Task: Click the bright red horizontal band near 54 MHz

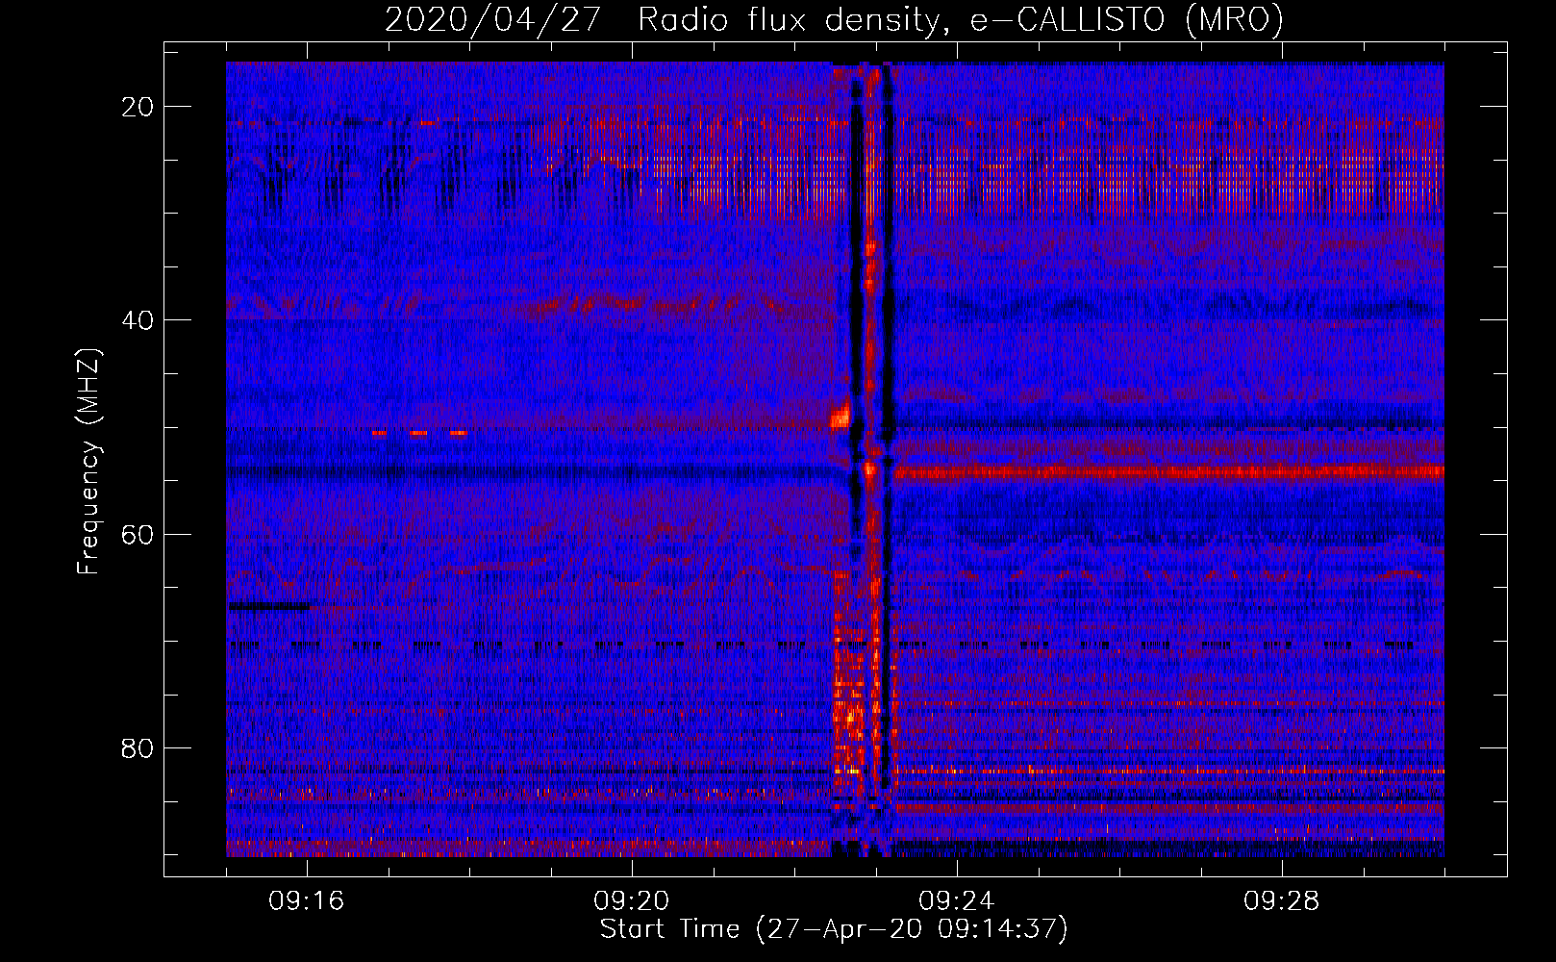Action: [1168, 472]
